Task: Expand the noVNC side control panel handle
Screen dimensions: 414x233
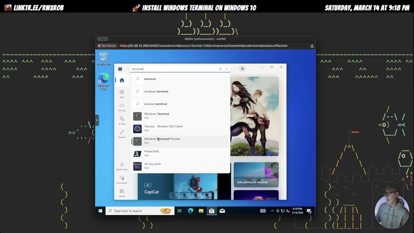Action: pyautogui.click(x=96, y=120)
